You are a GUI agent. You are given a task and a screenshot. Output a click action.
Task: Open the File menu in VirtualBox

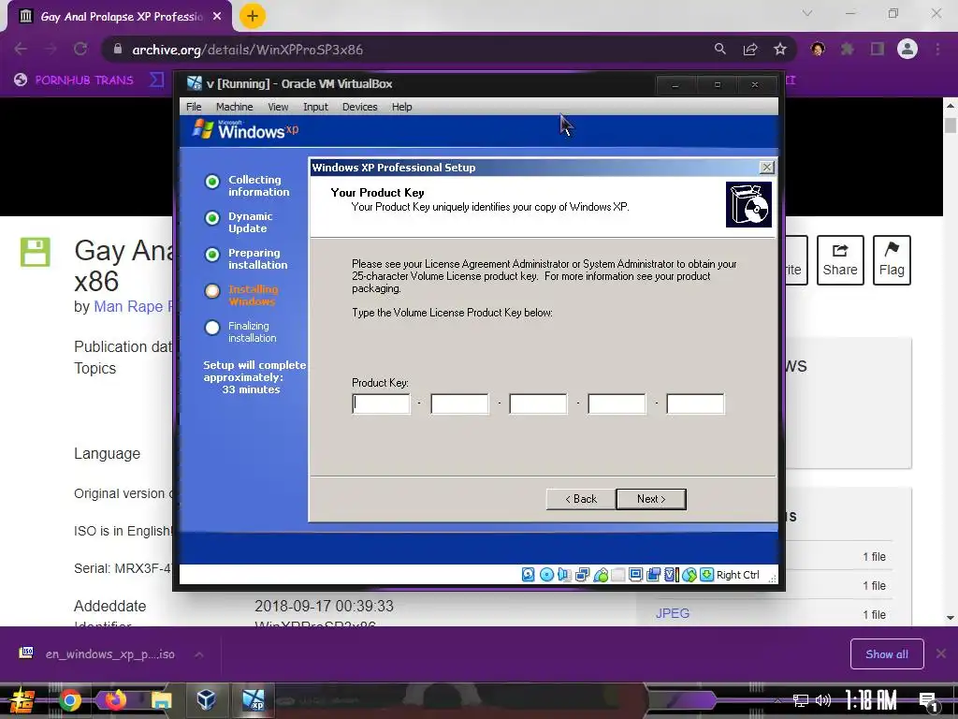point(194,107)
